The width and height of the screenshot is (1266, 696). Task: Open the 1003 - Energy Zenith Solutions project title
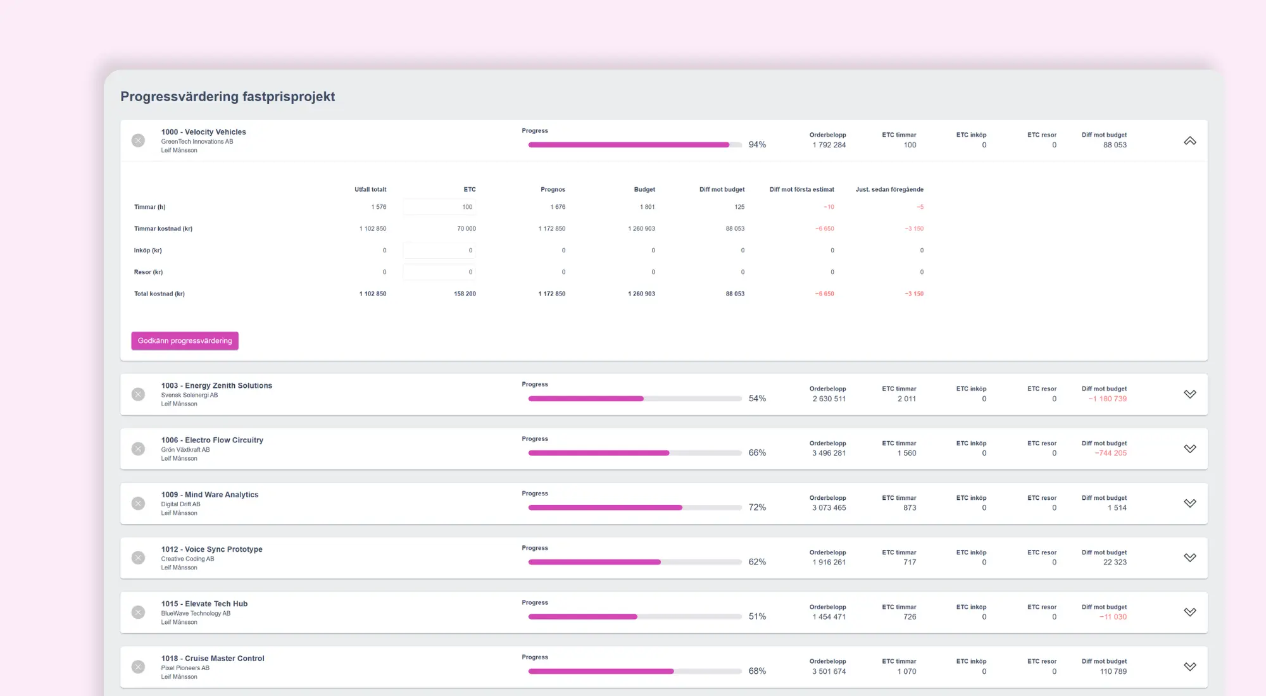coord(216,385)
